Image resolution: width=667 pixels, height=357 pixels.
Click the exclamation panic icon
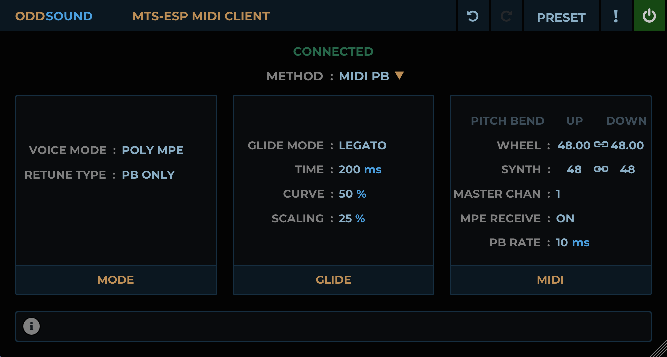point(616,16)
